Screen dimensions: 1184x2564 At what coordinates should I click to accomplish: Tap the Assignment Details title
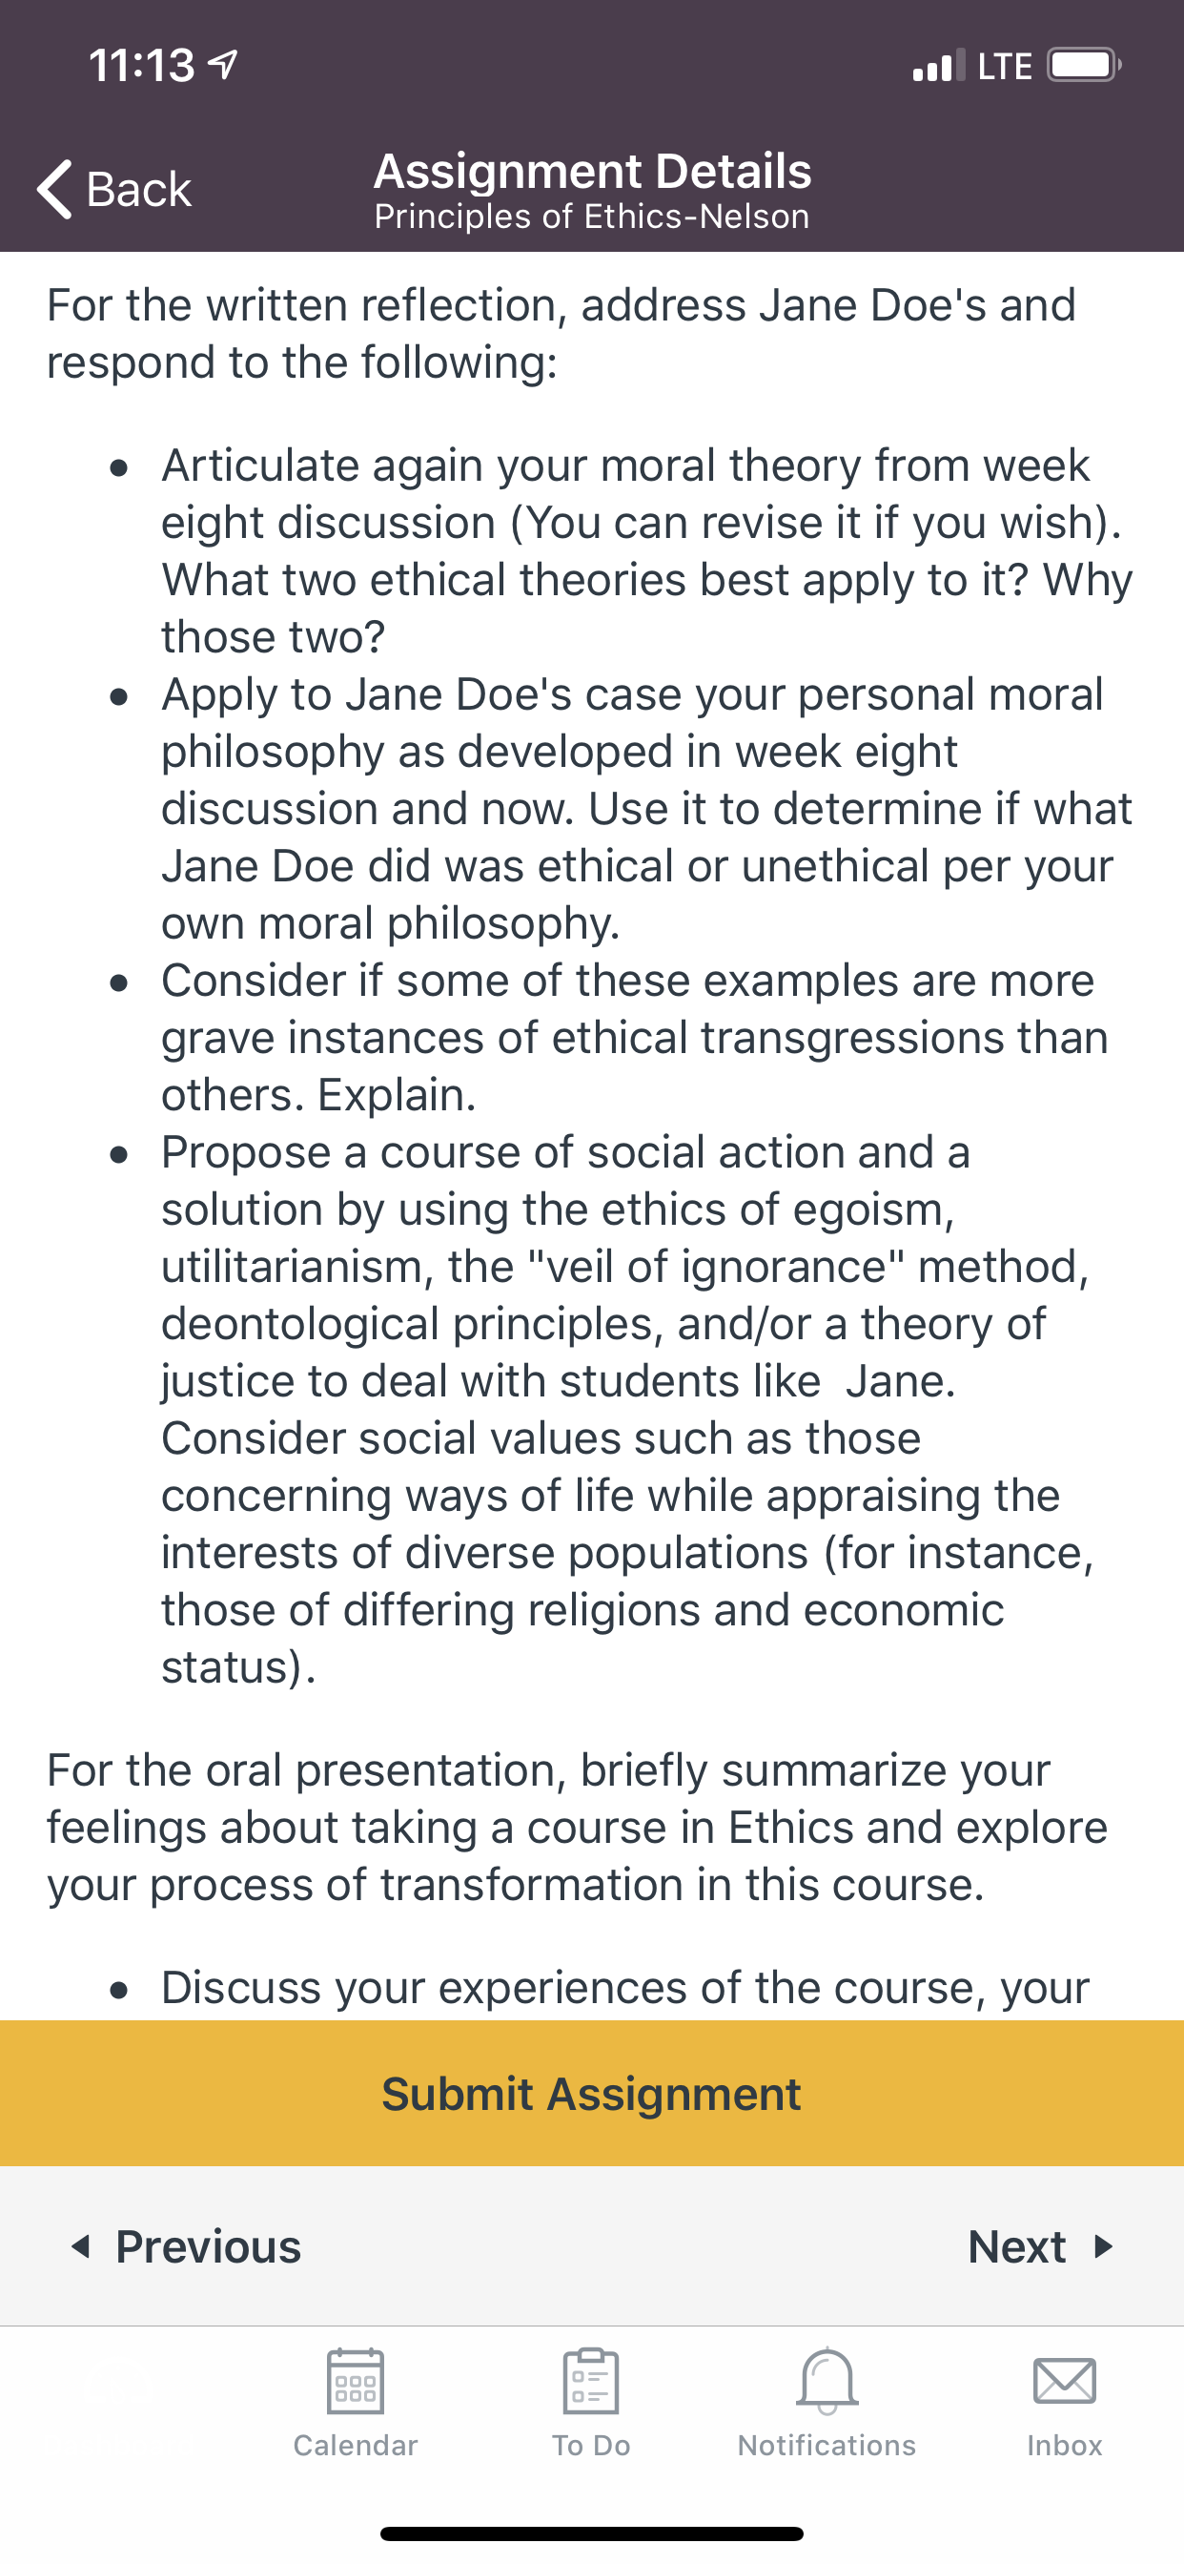pyautogui.click(x=593, y=171)
